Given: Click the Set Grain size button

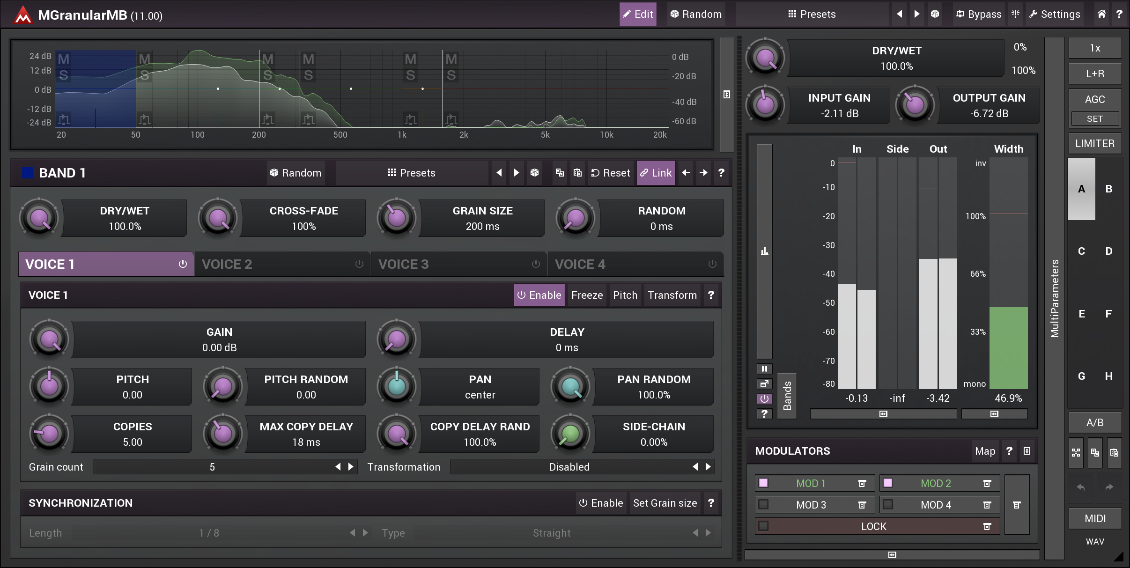Looking at the screenshot, I should (665, 503).
